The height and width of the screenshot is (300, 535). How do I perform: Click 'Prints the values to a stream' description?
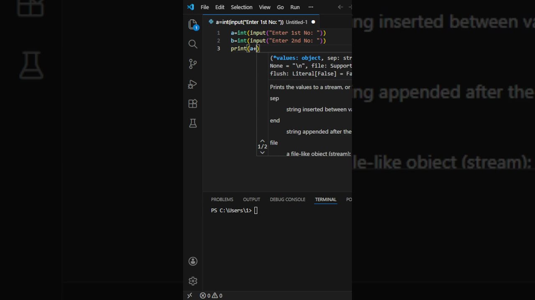coord(310,87)
